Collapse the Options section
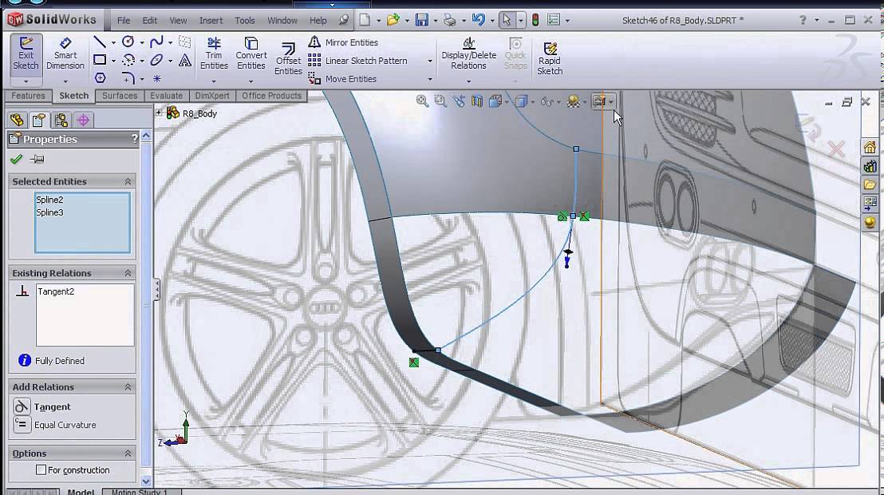Image resolution: width=884 pixels, height=495 pixels. point(128,453)
